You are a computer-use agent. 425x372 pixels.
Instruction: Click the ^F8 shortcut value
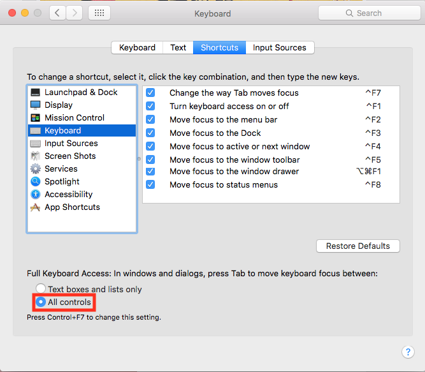(373, 185)
